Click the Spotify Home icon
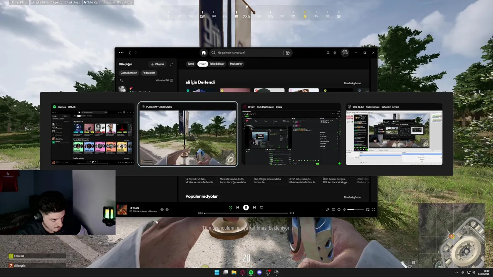Screen dimensions: 493x277 point(203,53)
